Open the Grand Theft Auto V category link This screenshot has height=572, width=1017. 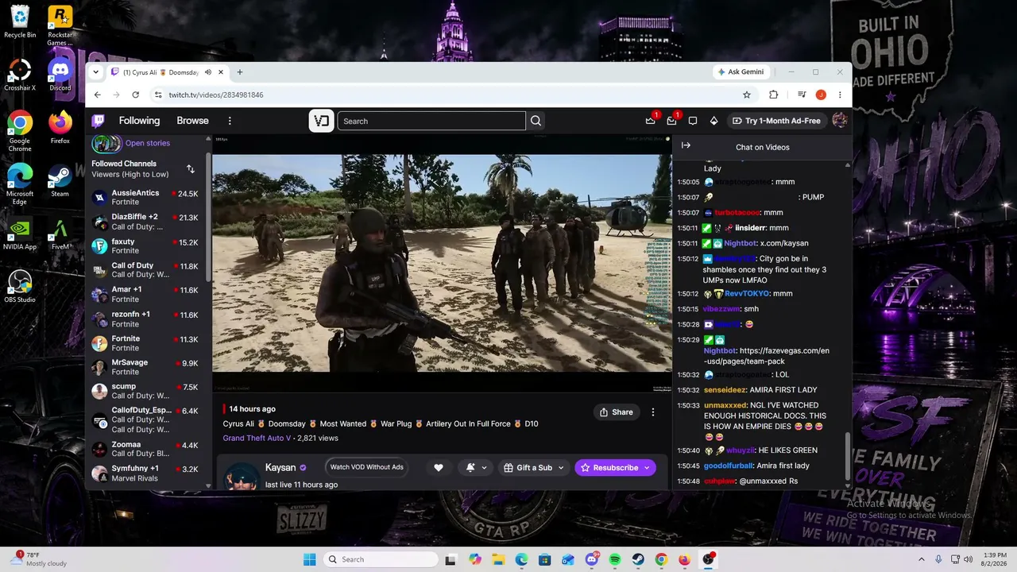point(257,438)
